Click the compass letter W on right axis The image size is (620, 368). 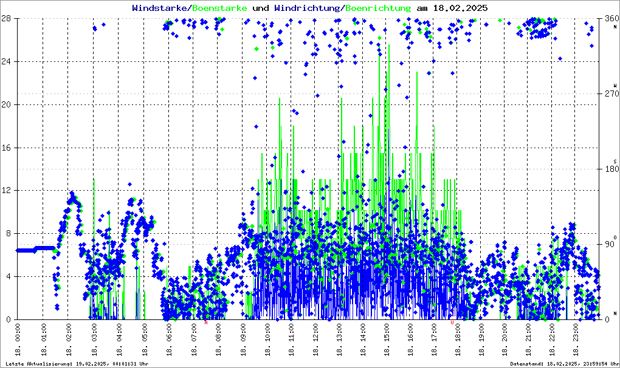pos(615,85)
